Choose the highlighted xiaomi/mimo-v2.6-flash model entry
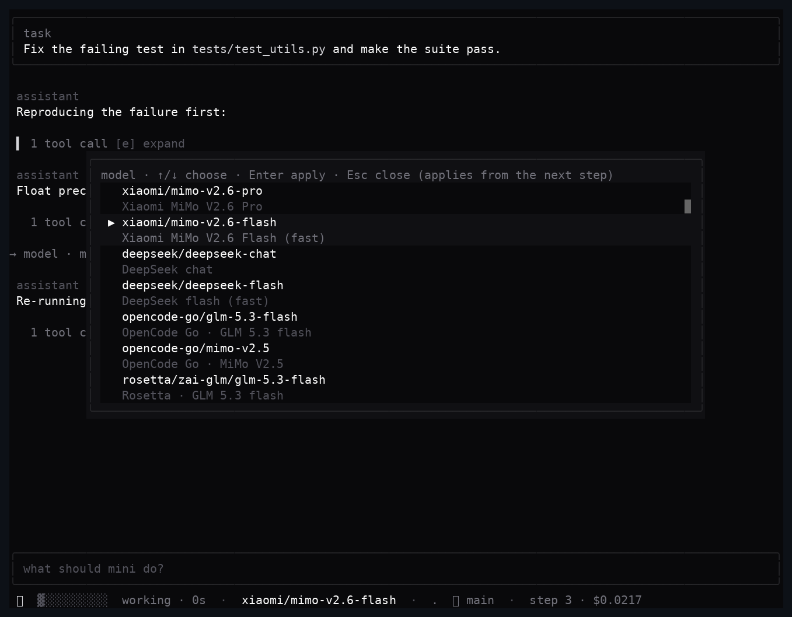The image size is (792, 617). click(396, 230)
